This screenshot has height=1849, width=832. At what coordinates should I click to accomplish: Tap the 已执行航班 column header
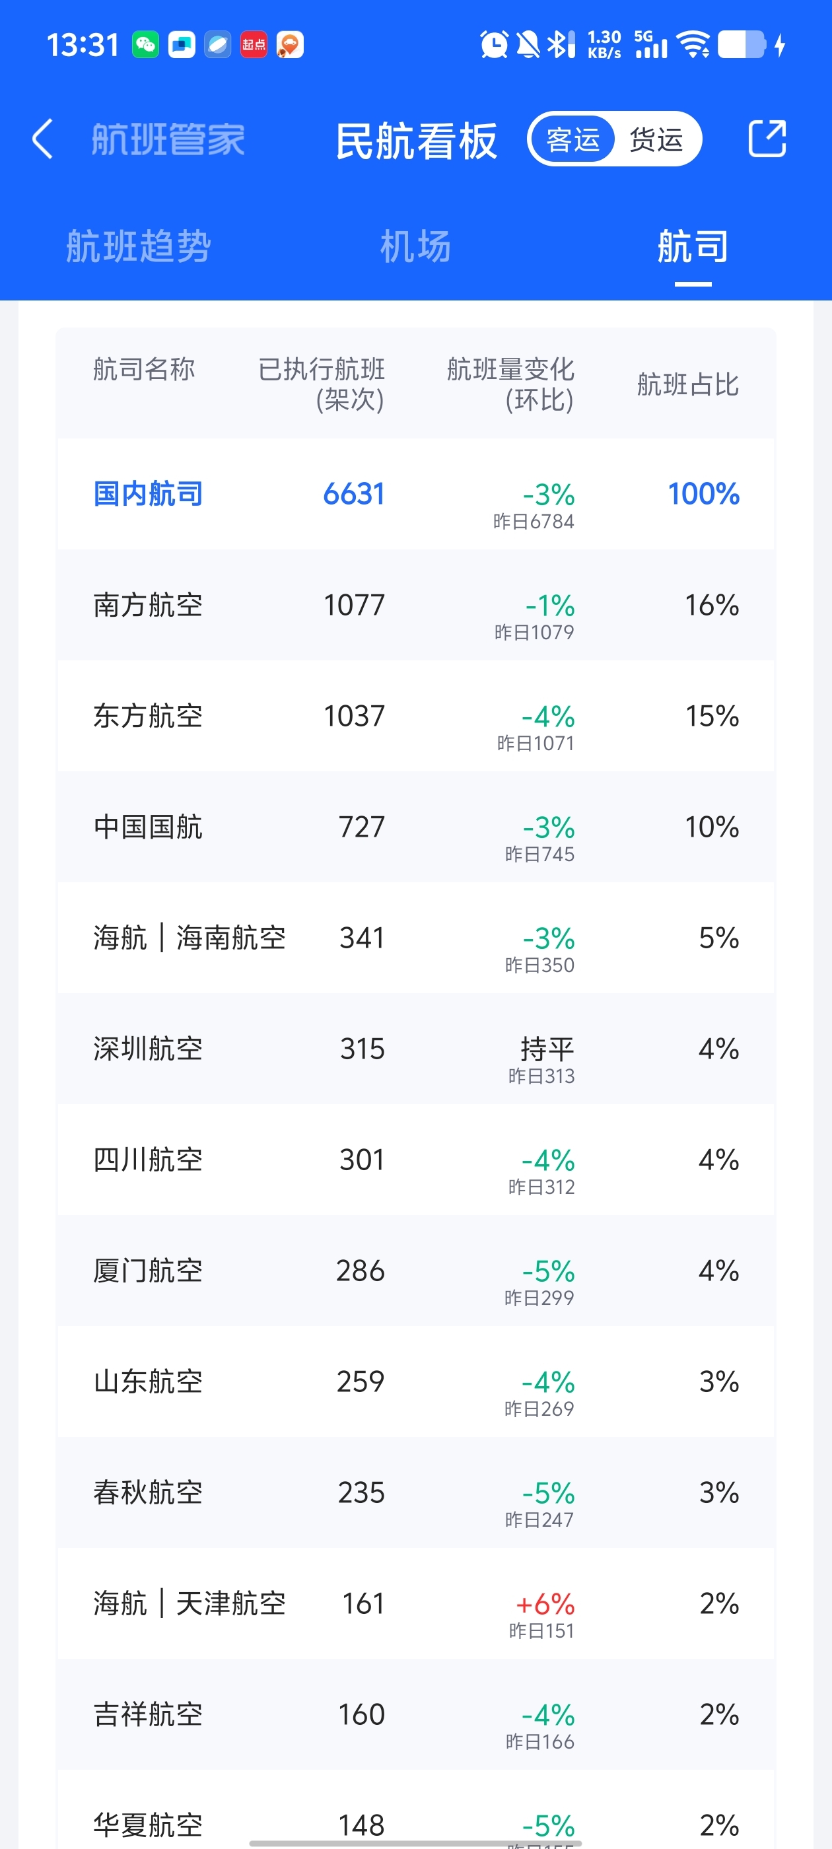click(322, 383)
